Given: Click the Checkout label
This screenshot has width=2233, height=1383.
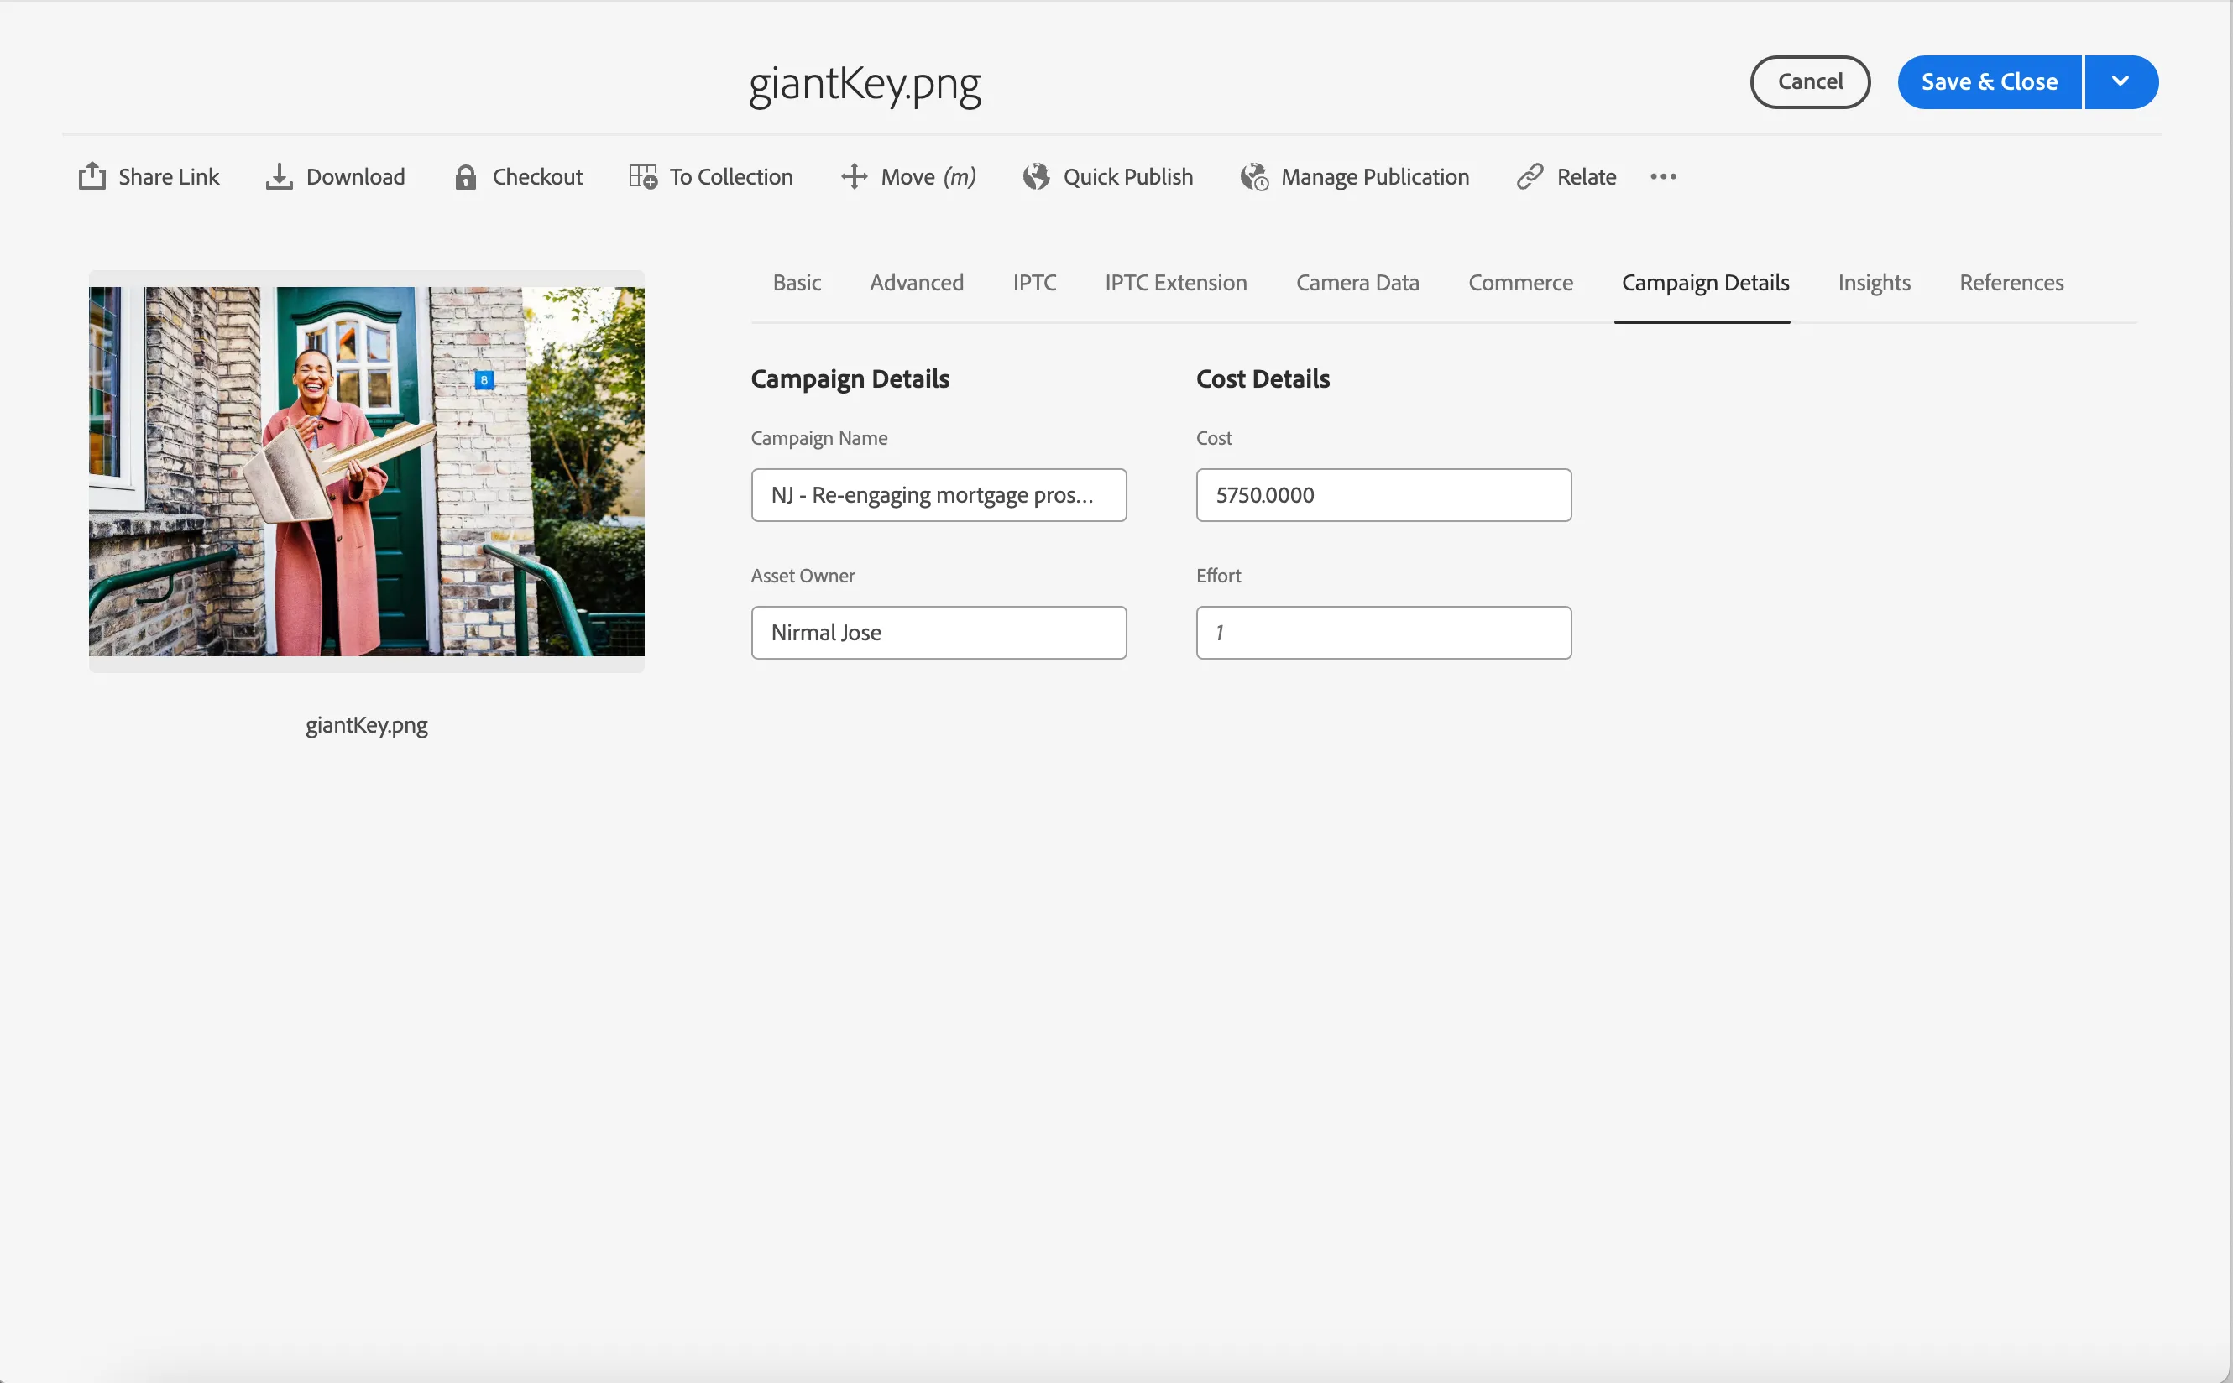Looking at the screenshot, I should [538, 176].
